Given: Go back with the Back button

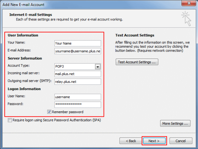Looking at the screenshot, I should tap(131, 141).
